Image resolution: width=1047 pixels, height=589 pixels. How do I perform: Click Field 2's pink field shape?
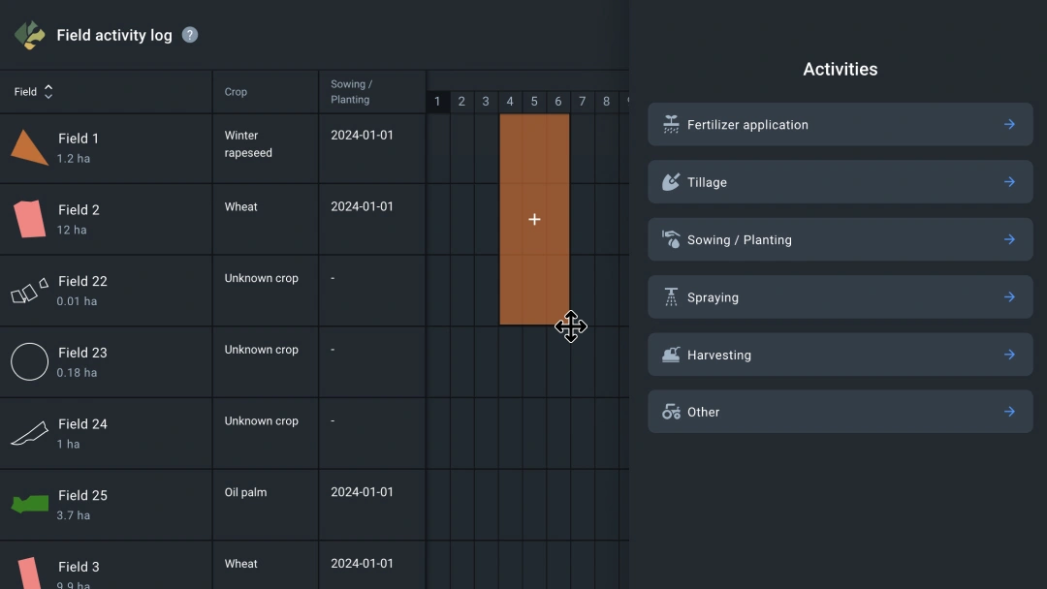[x=28, y=219]
